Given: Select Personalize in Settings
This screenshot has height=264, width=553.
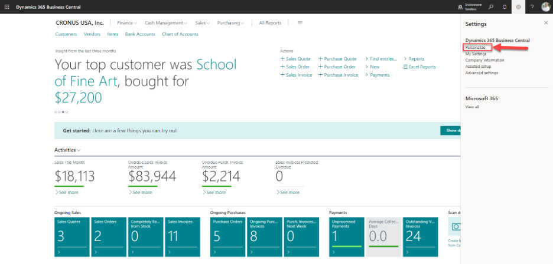Looking at the screenshot, I should tap(475, 47).
